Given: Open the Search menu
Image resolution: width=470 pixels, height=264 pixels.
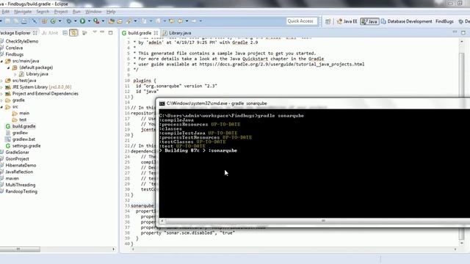Looking at the screenshot, I should point(43,12).
